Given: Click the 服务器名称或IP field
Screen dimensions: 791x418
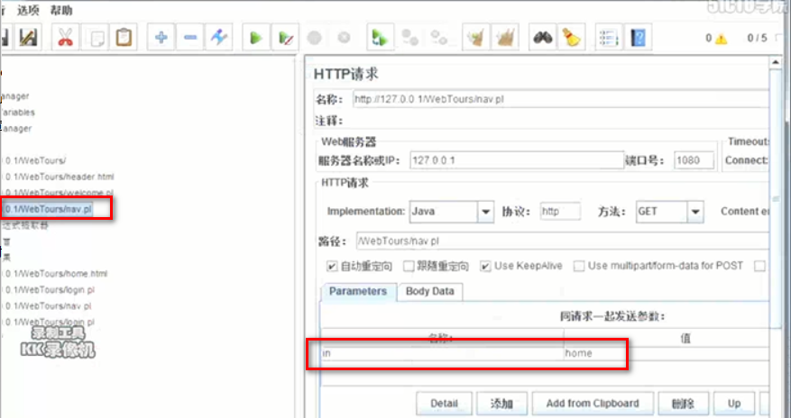Looking at the screenshot, I should point(517,160).
